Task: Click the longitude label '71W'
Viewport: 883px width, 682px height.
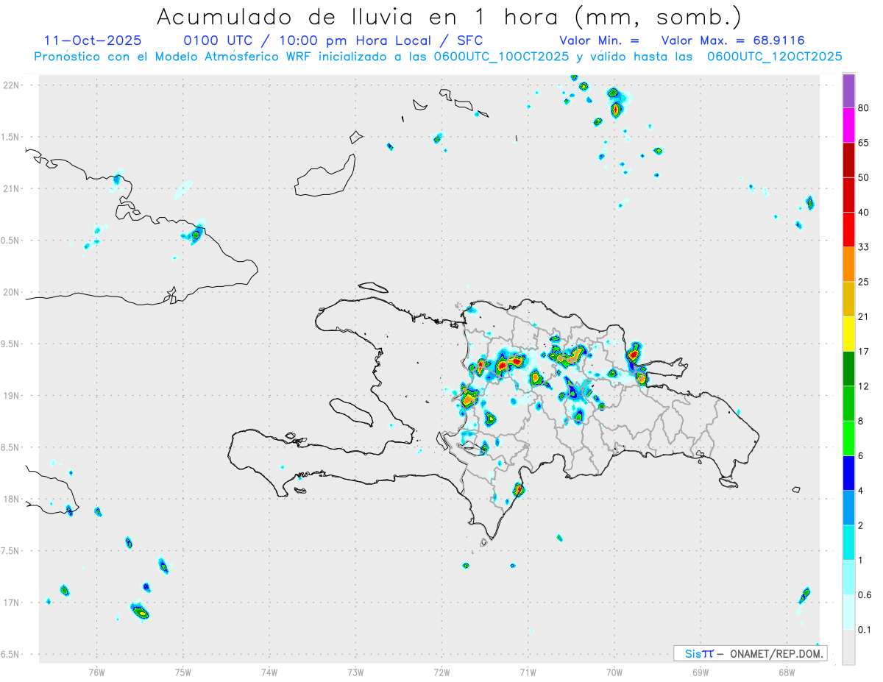Action: [x=528, y=672]
